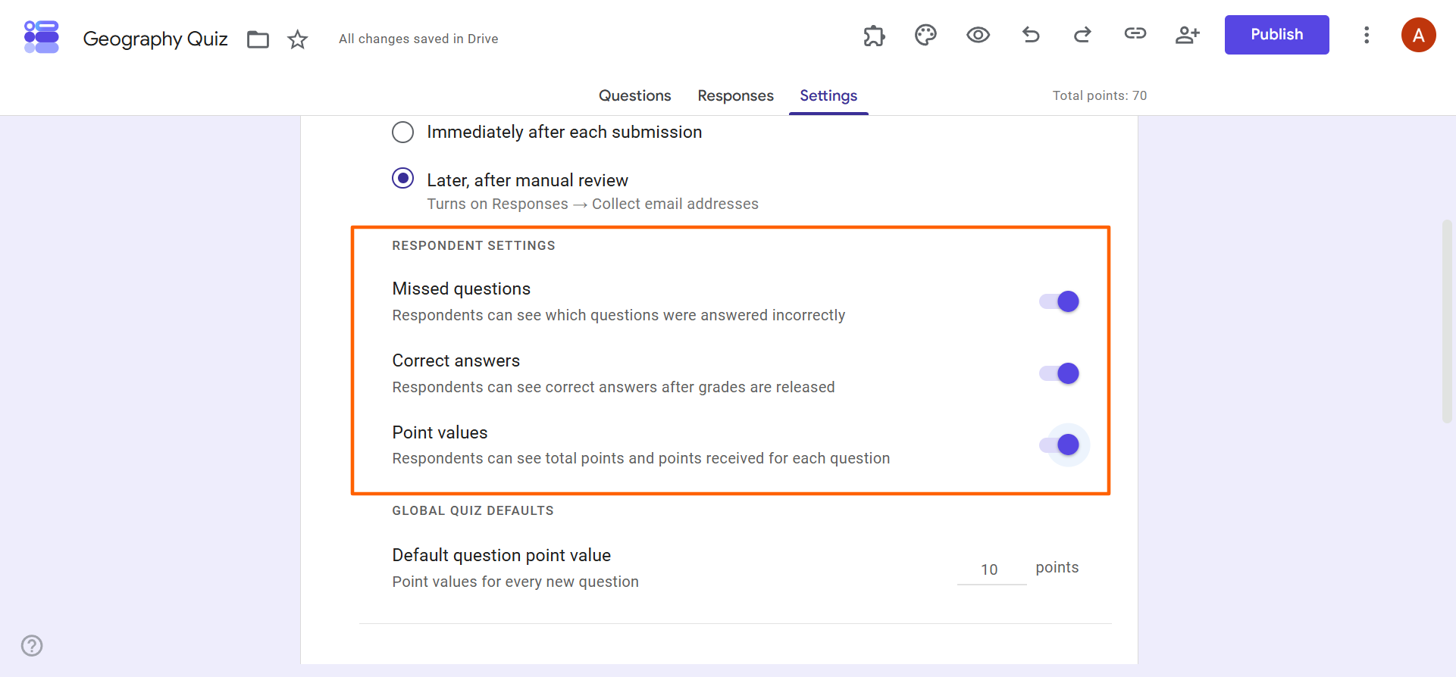Click 'All changes saved in Drive' status

pos(418,39)
